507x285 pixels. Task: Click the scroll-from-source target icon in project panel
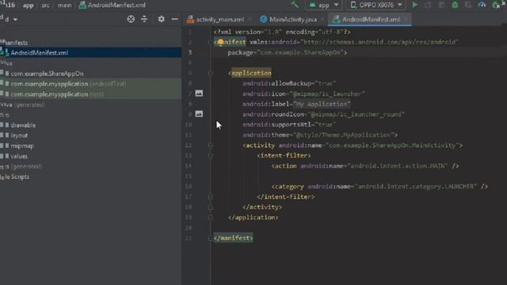[131, 19]
